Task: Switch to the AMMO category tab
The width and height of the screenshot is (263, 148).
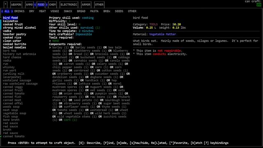Action: pos(29,5)
